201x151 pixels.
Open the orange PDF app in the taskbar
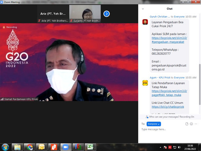(x=54, y=147)
